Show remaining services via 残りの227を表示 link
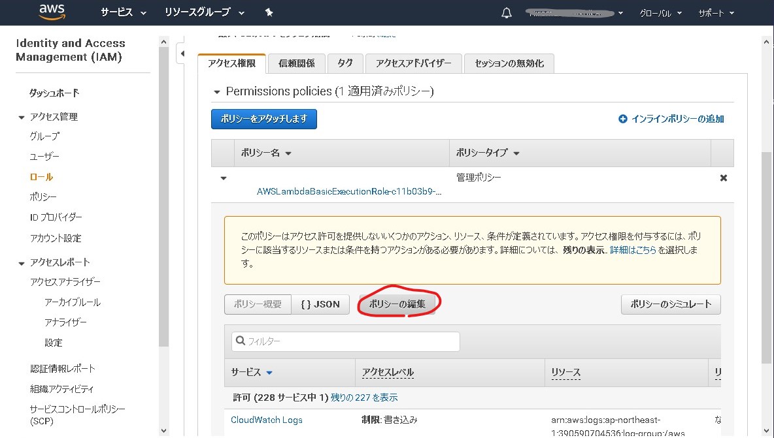Screen dimensions: 774x438 (x=363, y=397)
